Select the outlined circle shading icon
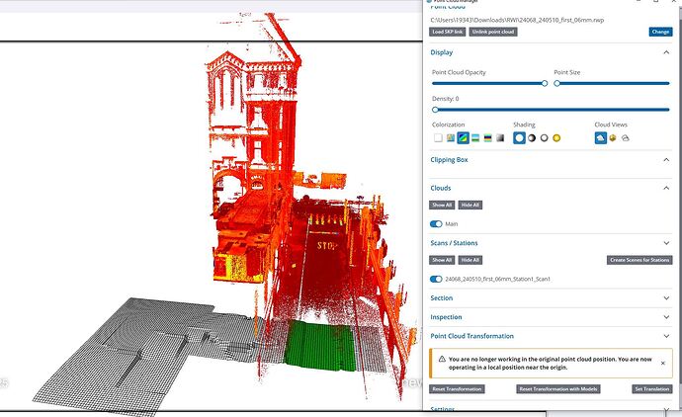682x417 pixels. click(x=545, y=137)
